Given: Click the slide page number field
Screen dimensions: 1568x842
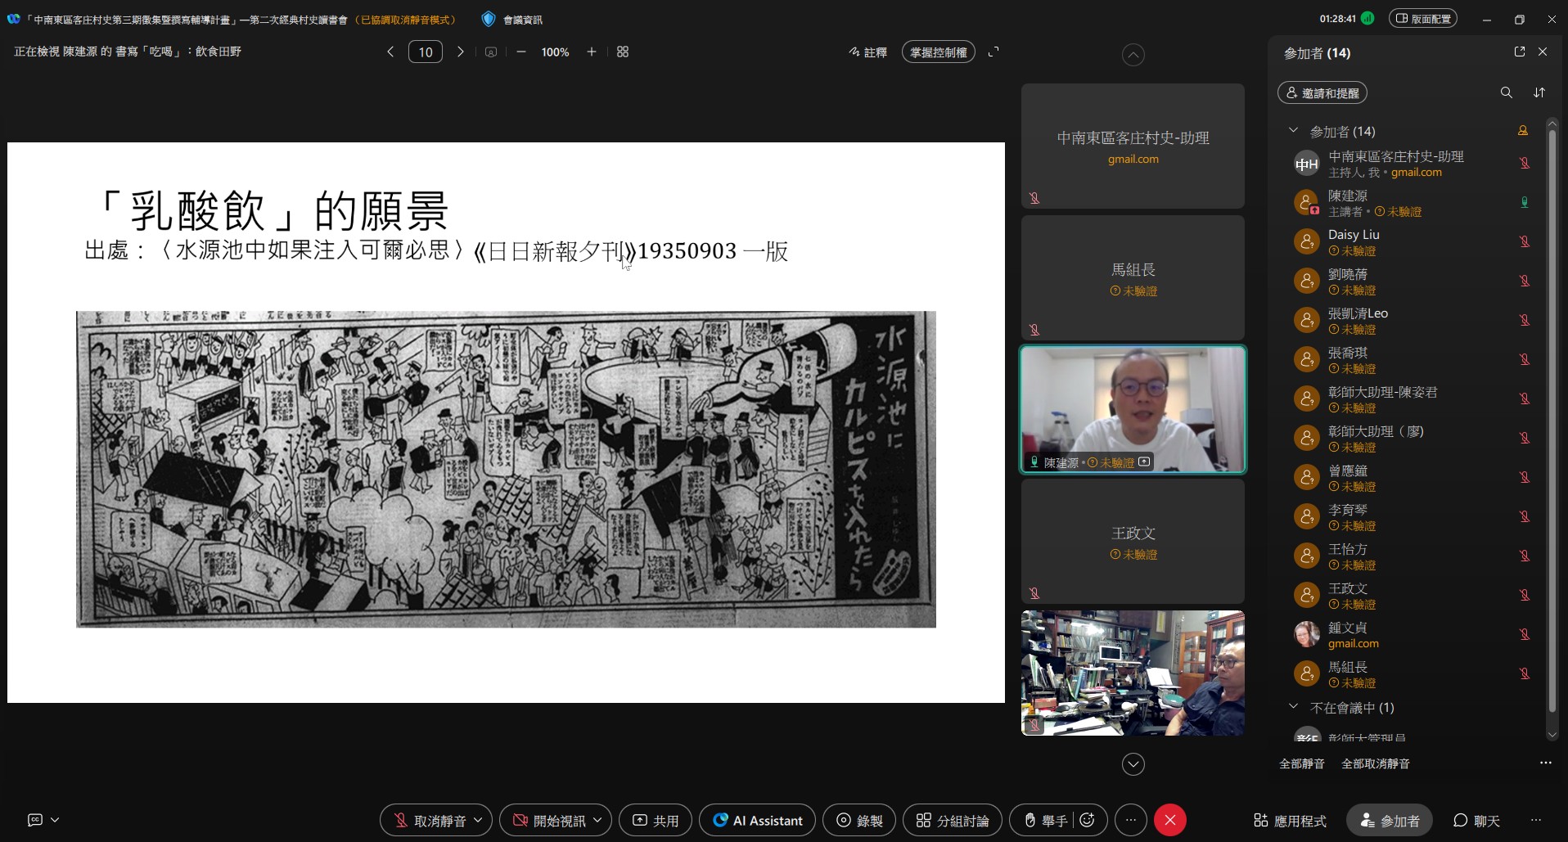Looking at the screenshot, I should pos(425,52).
